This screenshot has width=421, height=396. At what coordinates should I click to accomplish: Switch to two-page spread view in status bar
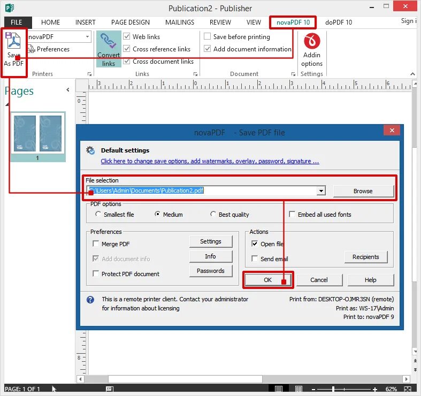pos(298,389)
